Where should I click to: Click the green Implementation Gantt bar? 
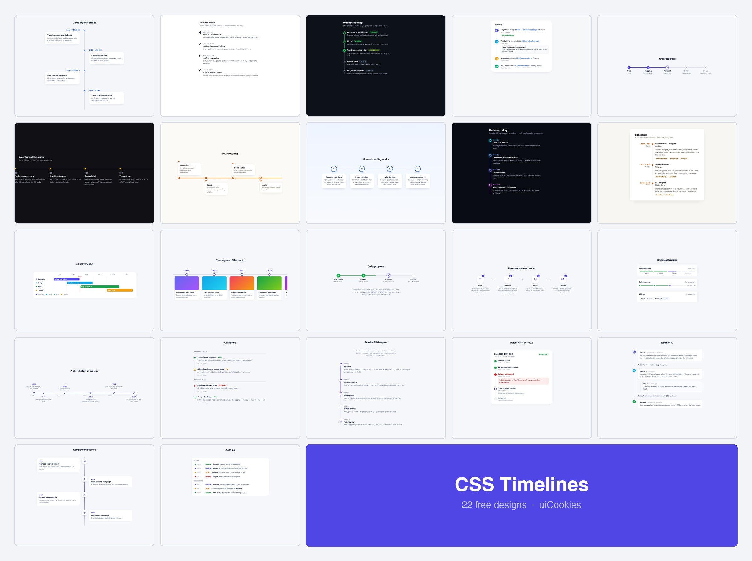point(100,287)
